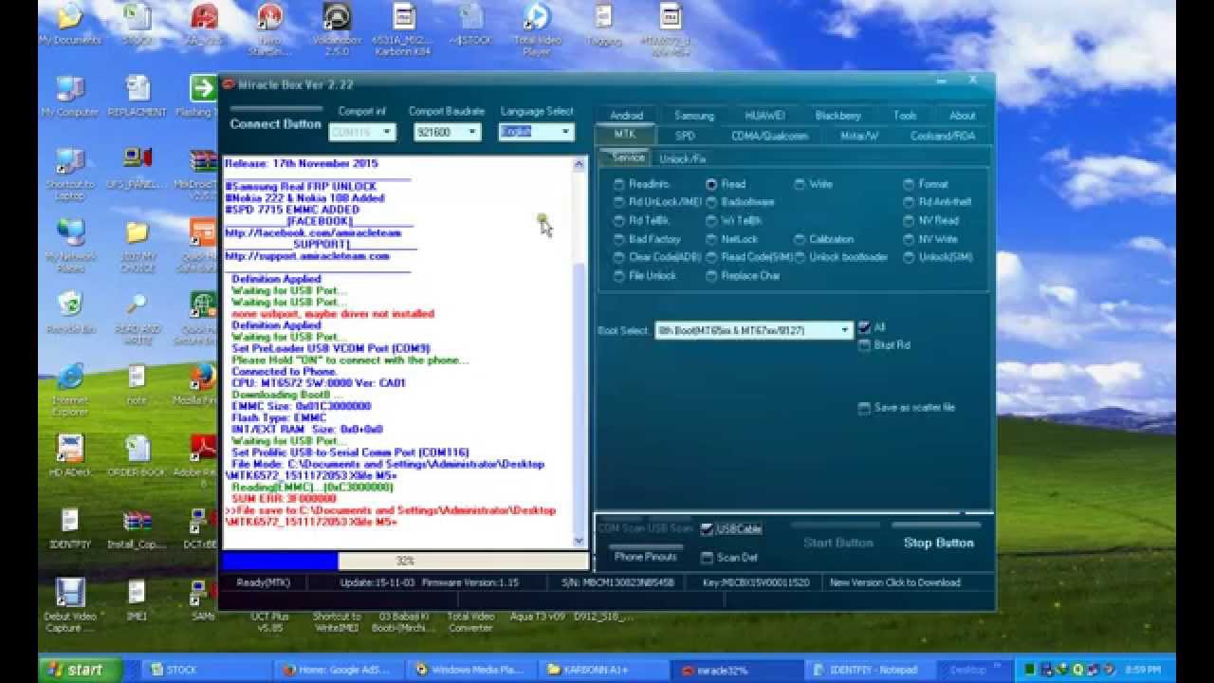Open ORDER BOOK file on desktop
The image size is (1214, 683).
138,456
